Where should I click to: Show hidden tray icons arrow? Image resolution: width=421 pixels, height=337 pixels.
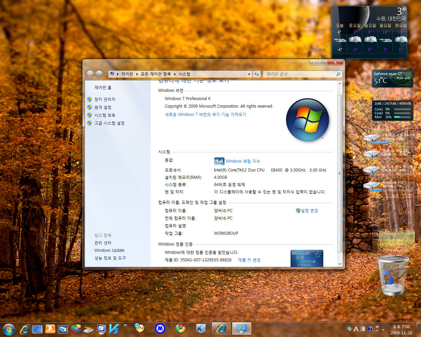(383, 329)
